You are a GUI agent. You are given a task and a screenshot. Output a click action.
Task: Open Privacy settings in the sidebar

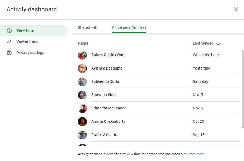pyautogui.click(x=30, y=53)
